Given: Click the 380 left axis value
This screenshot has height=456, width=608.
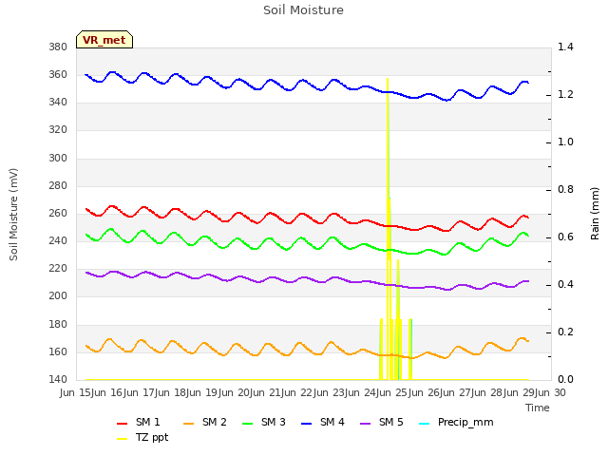Looking at the screenshot, I should [58, 47].
